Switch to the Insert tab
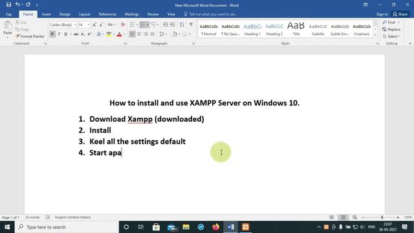The height and width of the screenshot is (233, 414). [46, 14]
